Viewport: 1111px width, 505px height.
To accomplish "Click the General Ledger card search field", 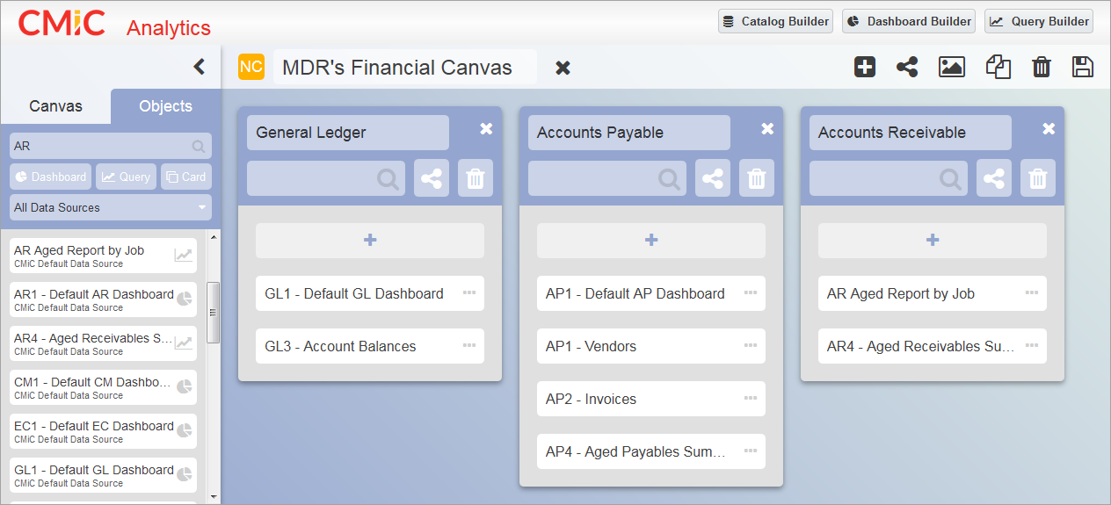I will coord(326,178).
